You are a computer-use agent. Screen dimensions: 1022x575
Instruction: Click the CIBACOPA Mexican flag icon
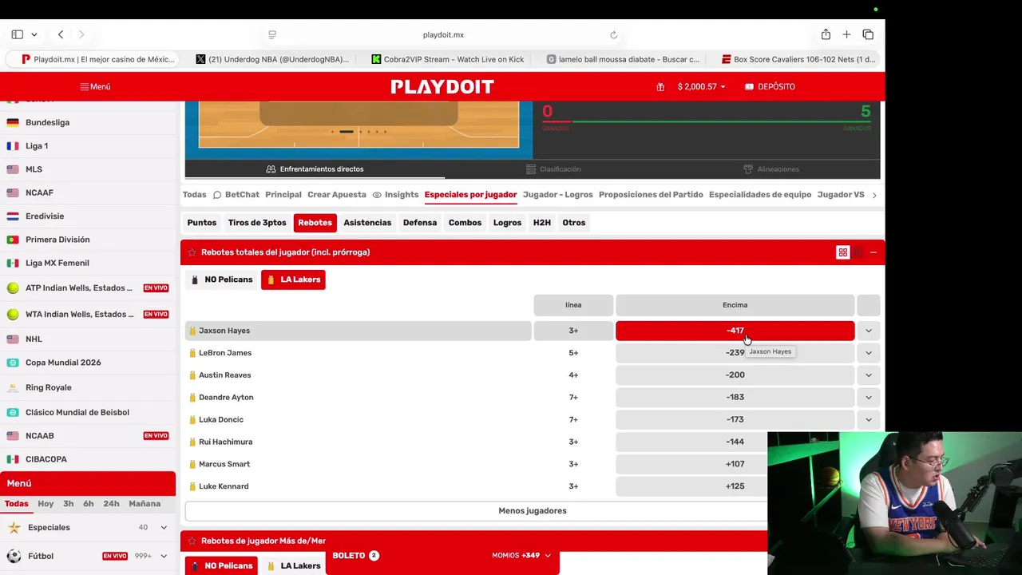[x=13, y=459]
